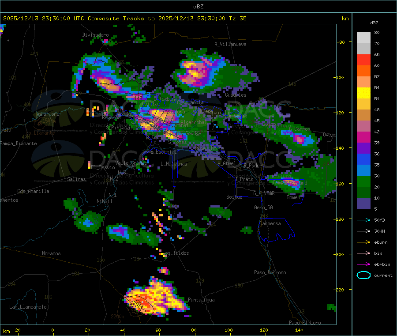Click the 'Divisadero' station label
This screenshot has width=397, height=336.
pos(95,35)
